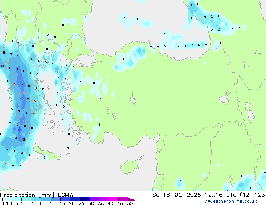Click the map precipitation value '11'
Image resolution: width=266 pixels, height=205 pixels.
pyautogui.click(x=16, y=69)
